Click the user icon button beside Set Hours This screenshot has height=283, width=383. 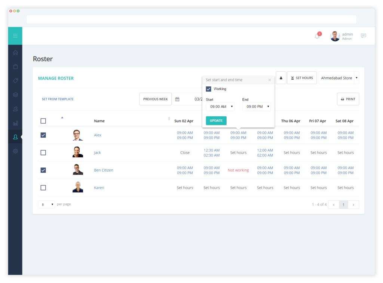(x=281, y=78)
